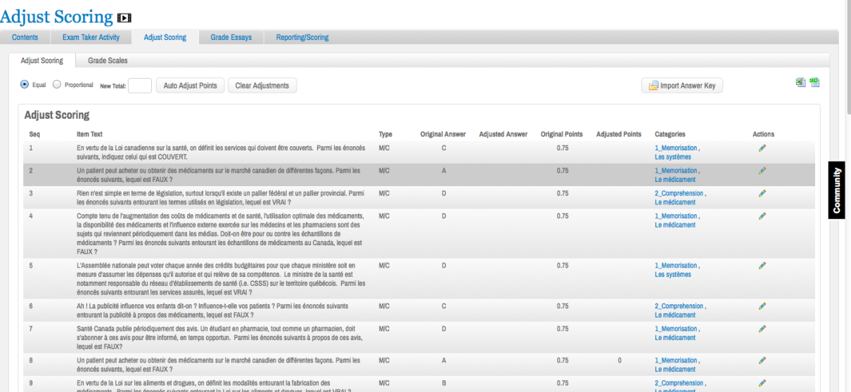Export scoring to Excel icon
The height and width of the screenshot is (392, 851).
pos(800,83)
